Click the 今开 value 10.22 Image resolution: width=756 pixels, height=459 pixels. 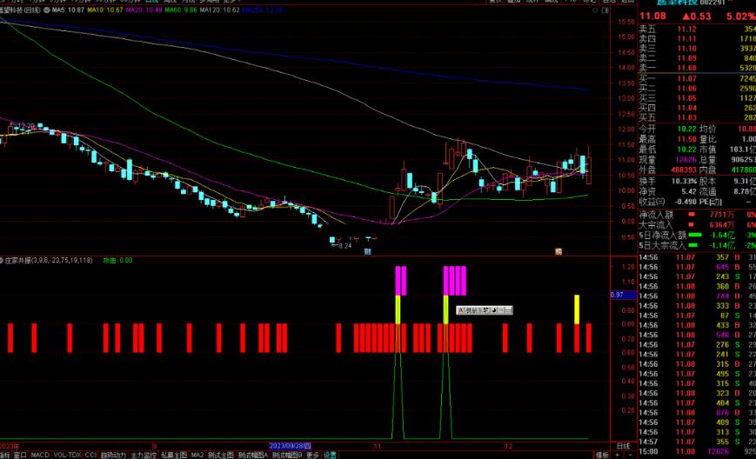tap(686, 129)
